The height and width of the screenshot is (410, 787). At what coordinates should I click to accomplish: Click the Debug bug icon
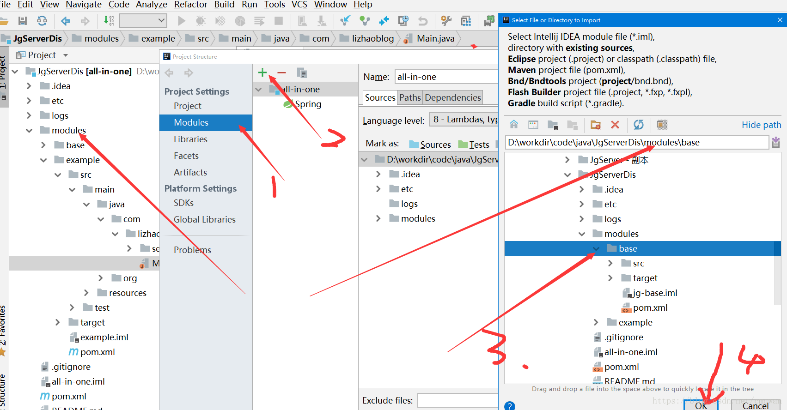click(x=201, y=21)
